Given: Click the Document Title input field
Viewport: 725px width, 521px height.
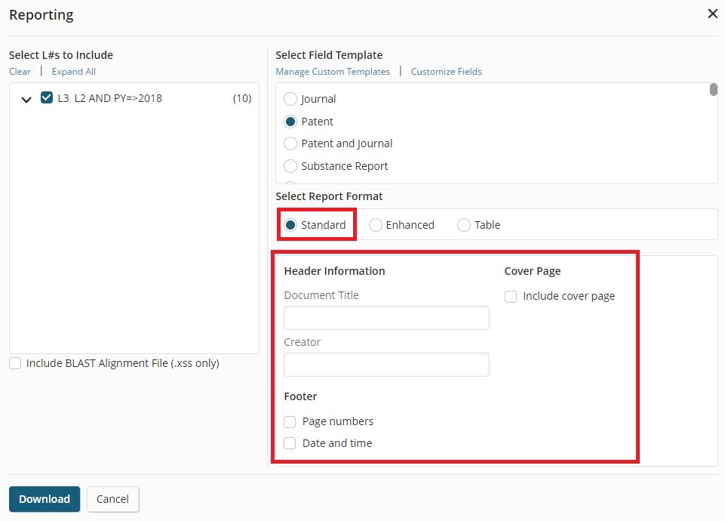Looking at the screenshot, I should point(386,318).
